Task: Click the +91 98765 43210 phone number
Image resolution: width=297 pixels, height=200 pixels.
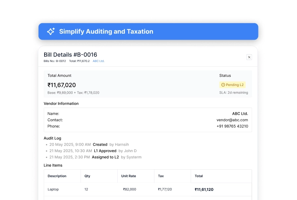Action: pyautogui.click(x=232, y=126)
